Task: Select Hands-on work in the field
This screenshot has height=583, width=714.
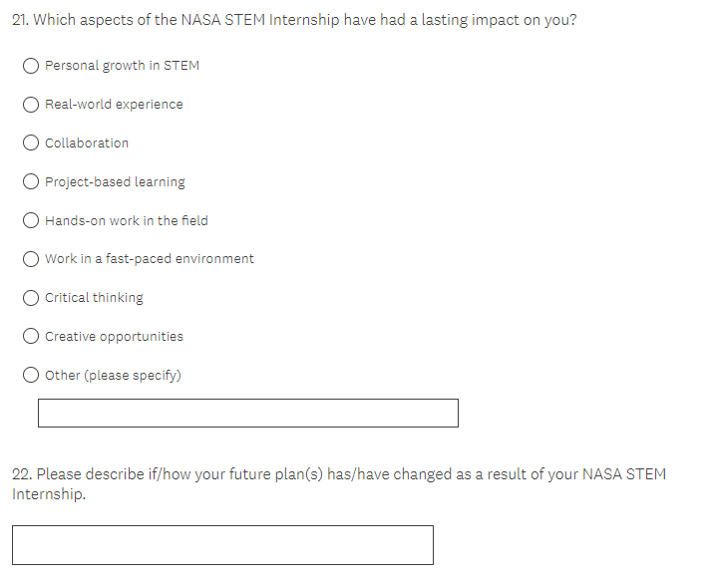Action: click(32, 220)
